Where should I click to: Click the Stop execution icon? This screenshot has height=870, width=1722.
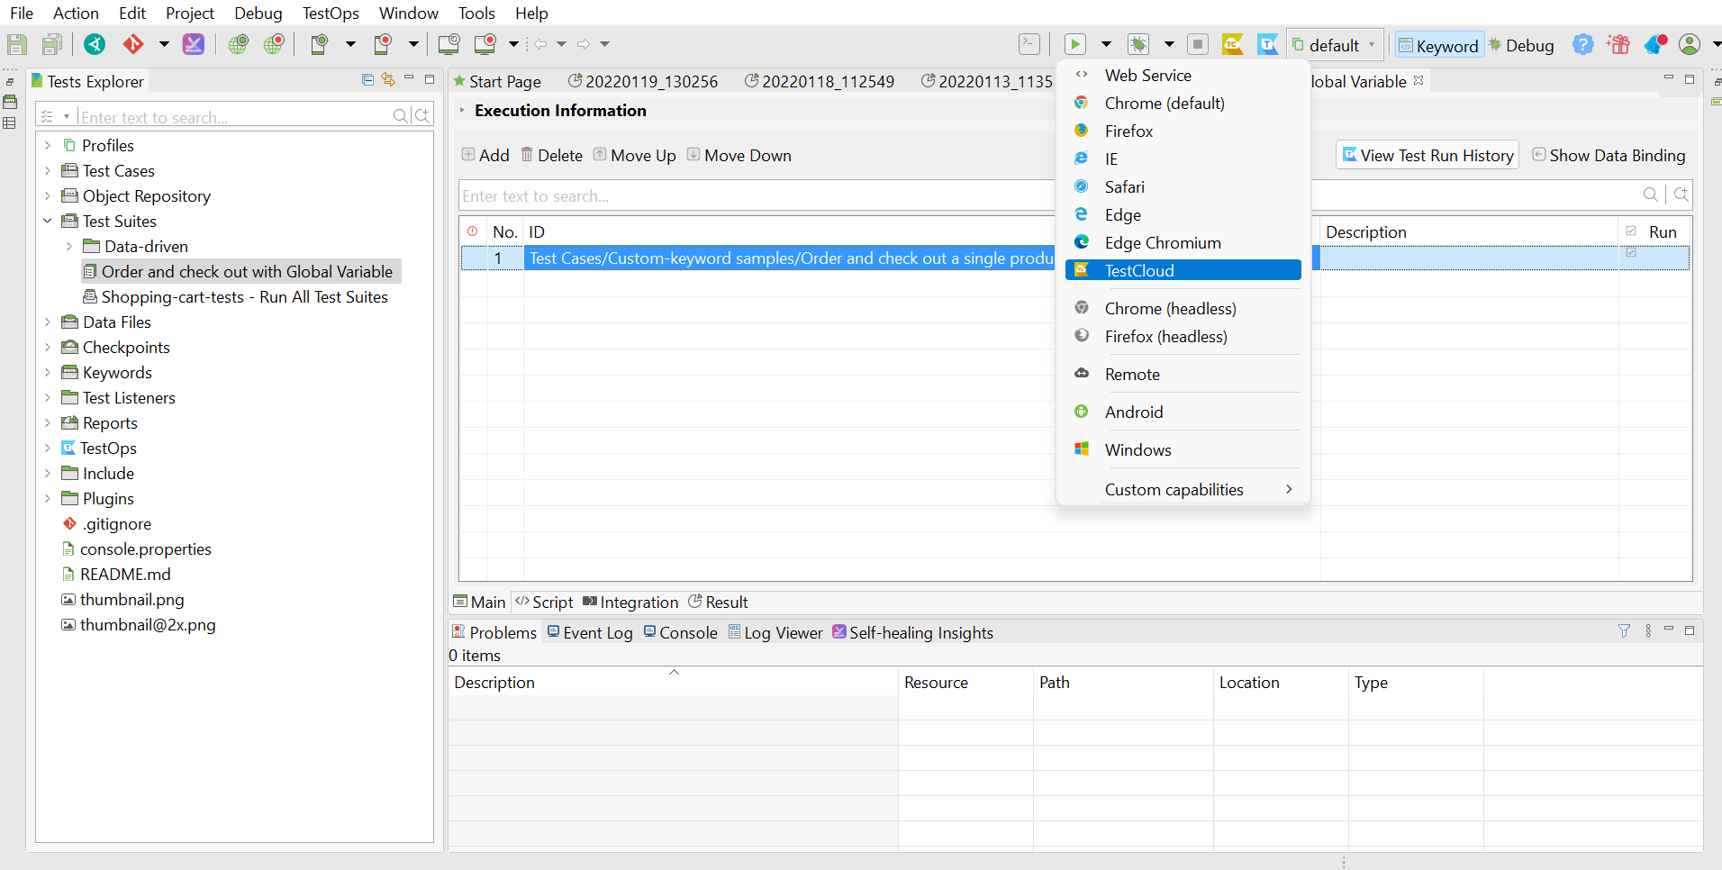[x=1198, y=44]
